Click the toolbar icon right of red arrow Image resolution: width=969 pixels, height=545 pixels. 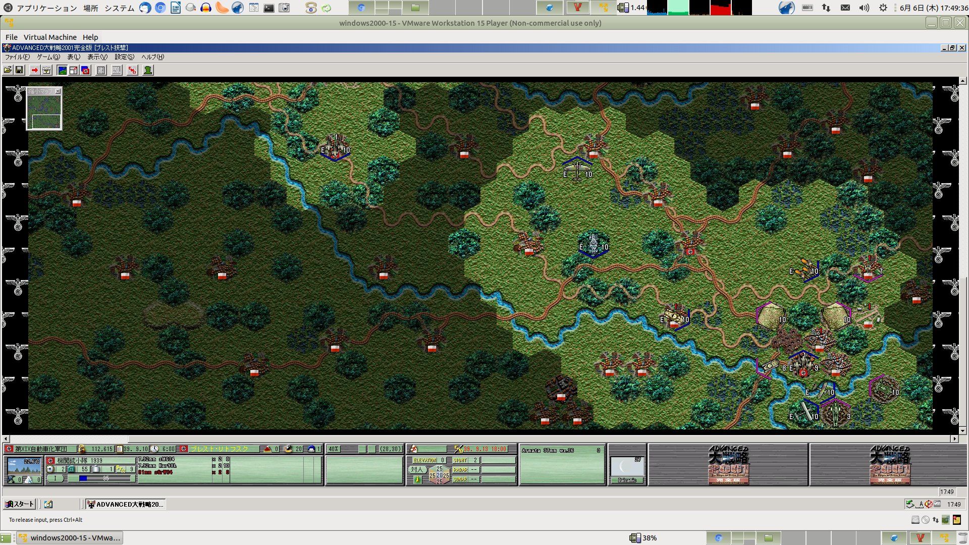[x=46, y=70]
